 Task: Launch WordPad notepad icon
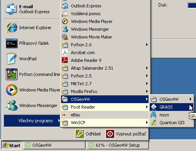coord(12,59)
